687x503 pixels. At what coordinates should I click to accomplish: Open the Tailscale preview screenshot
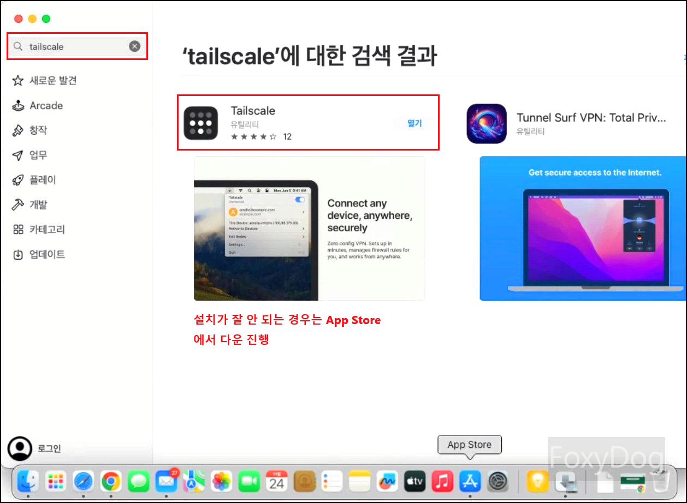[x=309, y=229]
